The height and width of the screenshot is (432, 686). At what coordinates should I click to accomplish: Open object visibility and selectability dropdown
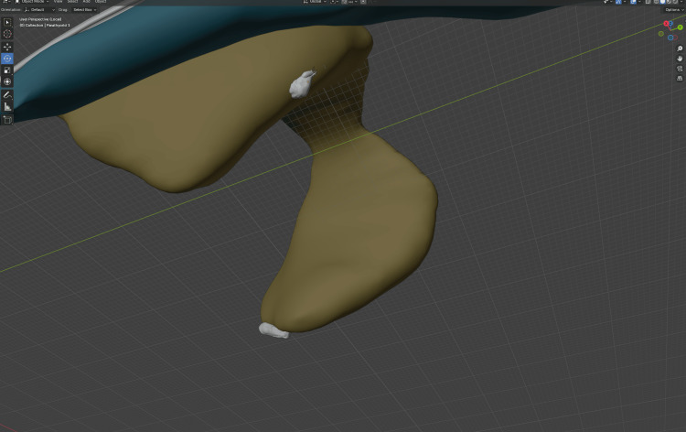[607, 2]
